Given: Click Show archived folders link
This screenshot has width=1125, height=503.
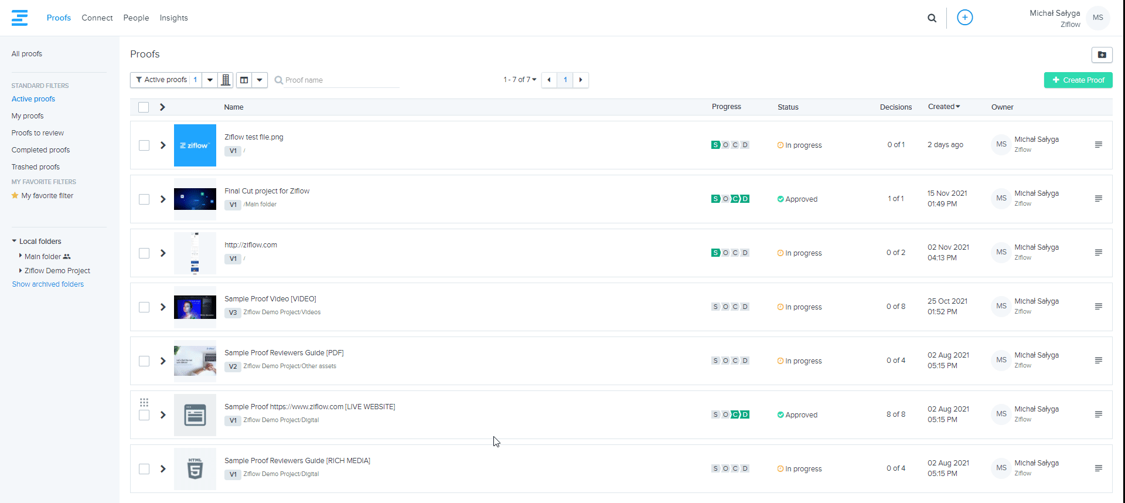Looking at the screenshot, I should click(x=48, y=284).
